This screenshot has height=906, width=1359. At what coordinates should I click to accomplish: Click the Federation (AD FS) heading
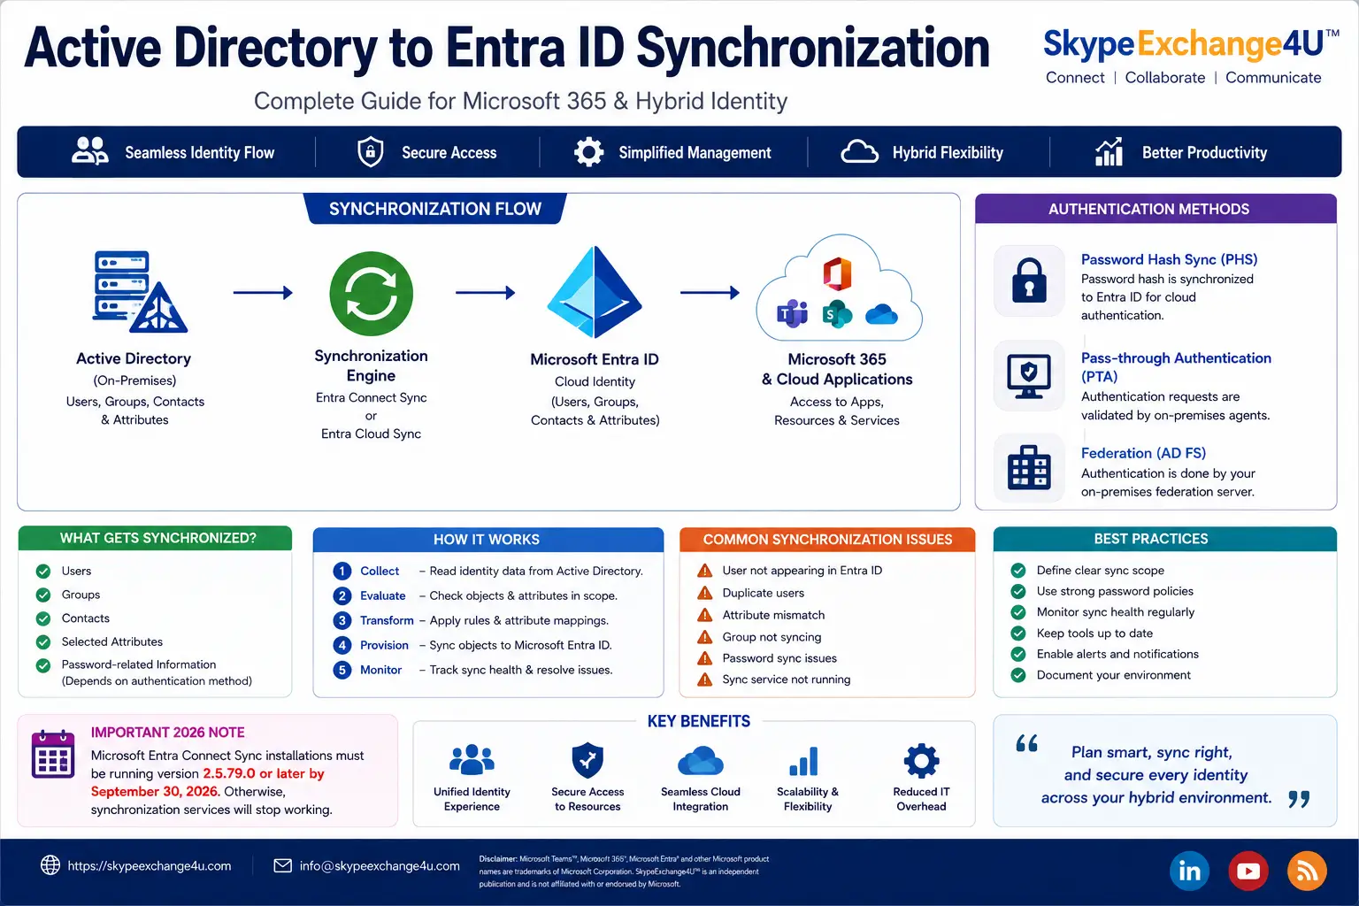coord(1143,453)
